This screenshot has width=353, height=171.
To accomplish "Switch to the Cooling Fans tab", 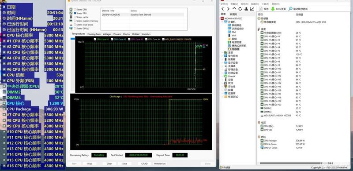I will pos(94,34).
